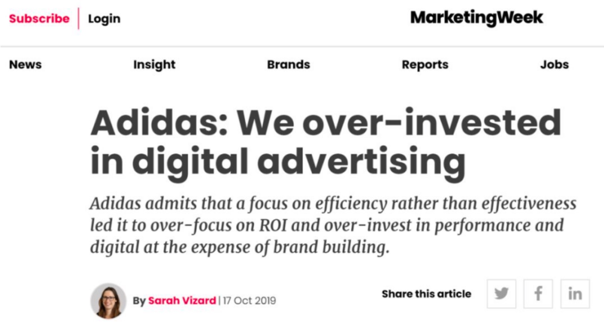This screenshot has width=604, height=326.
Task: Click the Adidas over-invested article headline
Action: click(325, 141)
